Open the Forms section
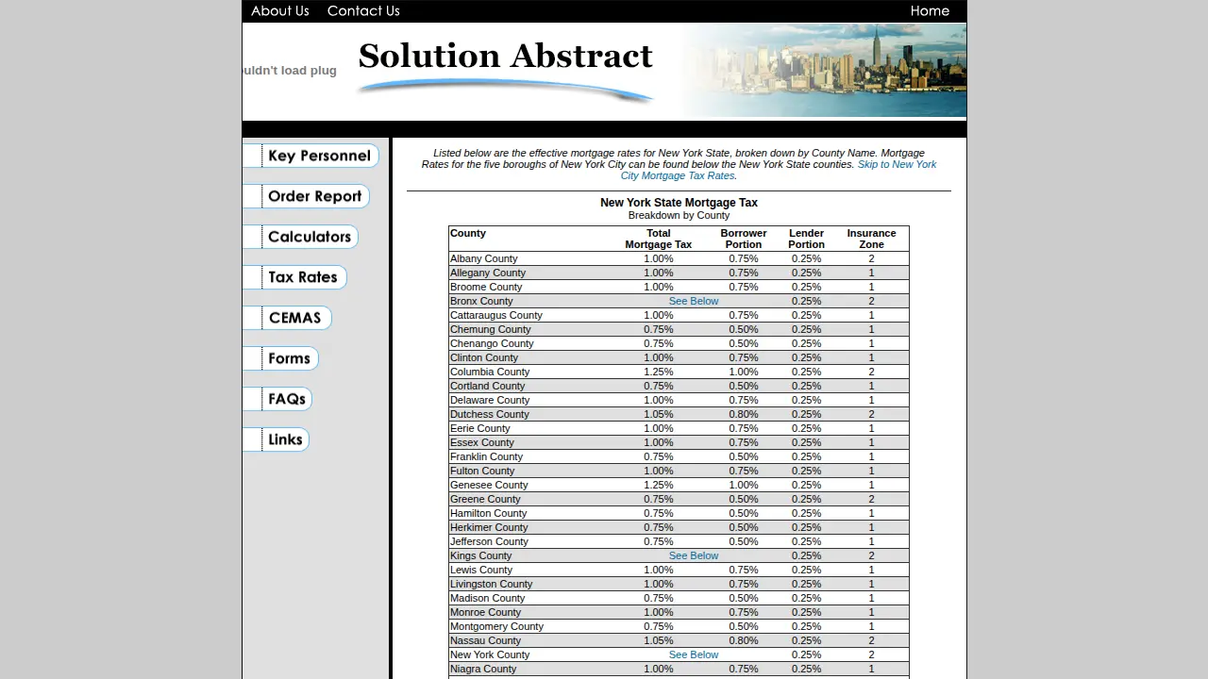This screenshot has height=679, width=1208. (x=281, y=358)
